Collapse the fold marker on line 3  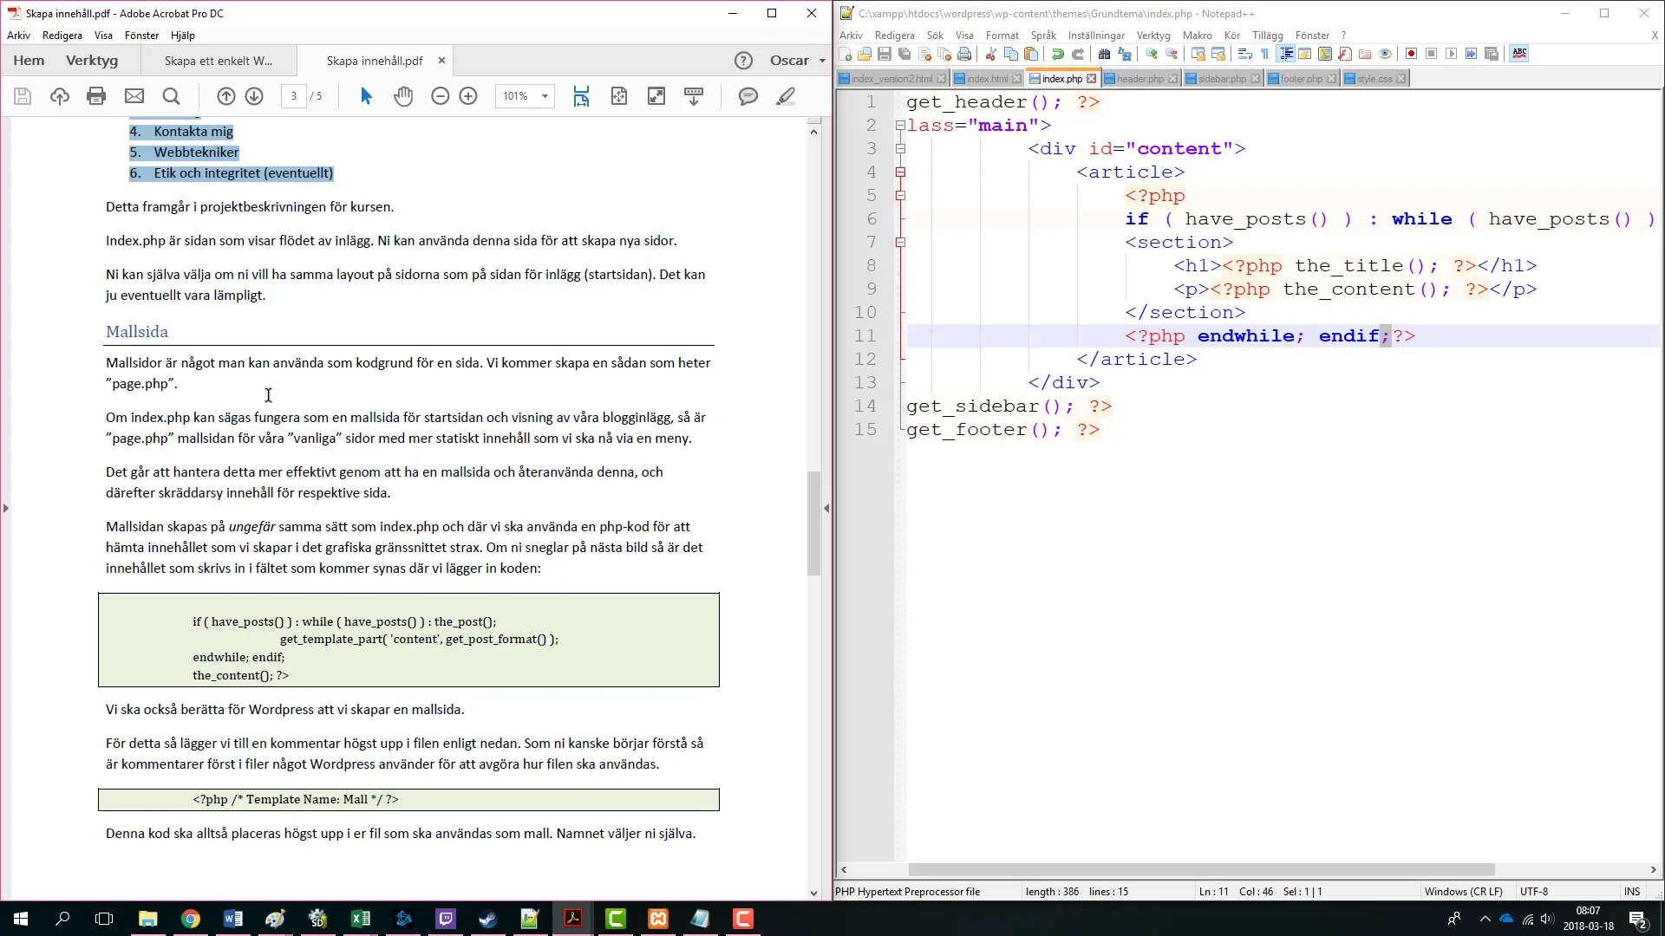point(900,149)
